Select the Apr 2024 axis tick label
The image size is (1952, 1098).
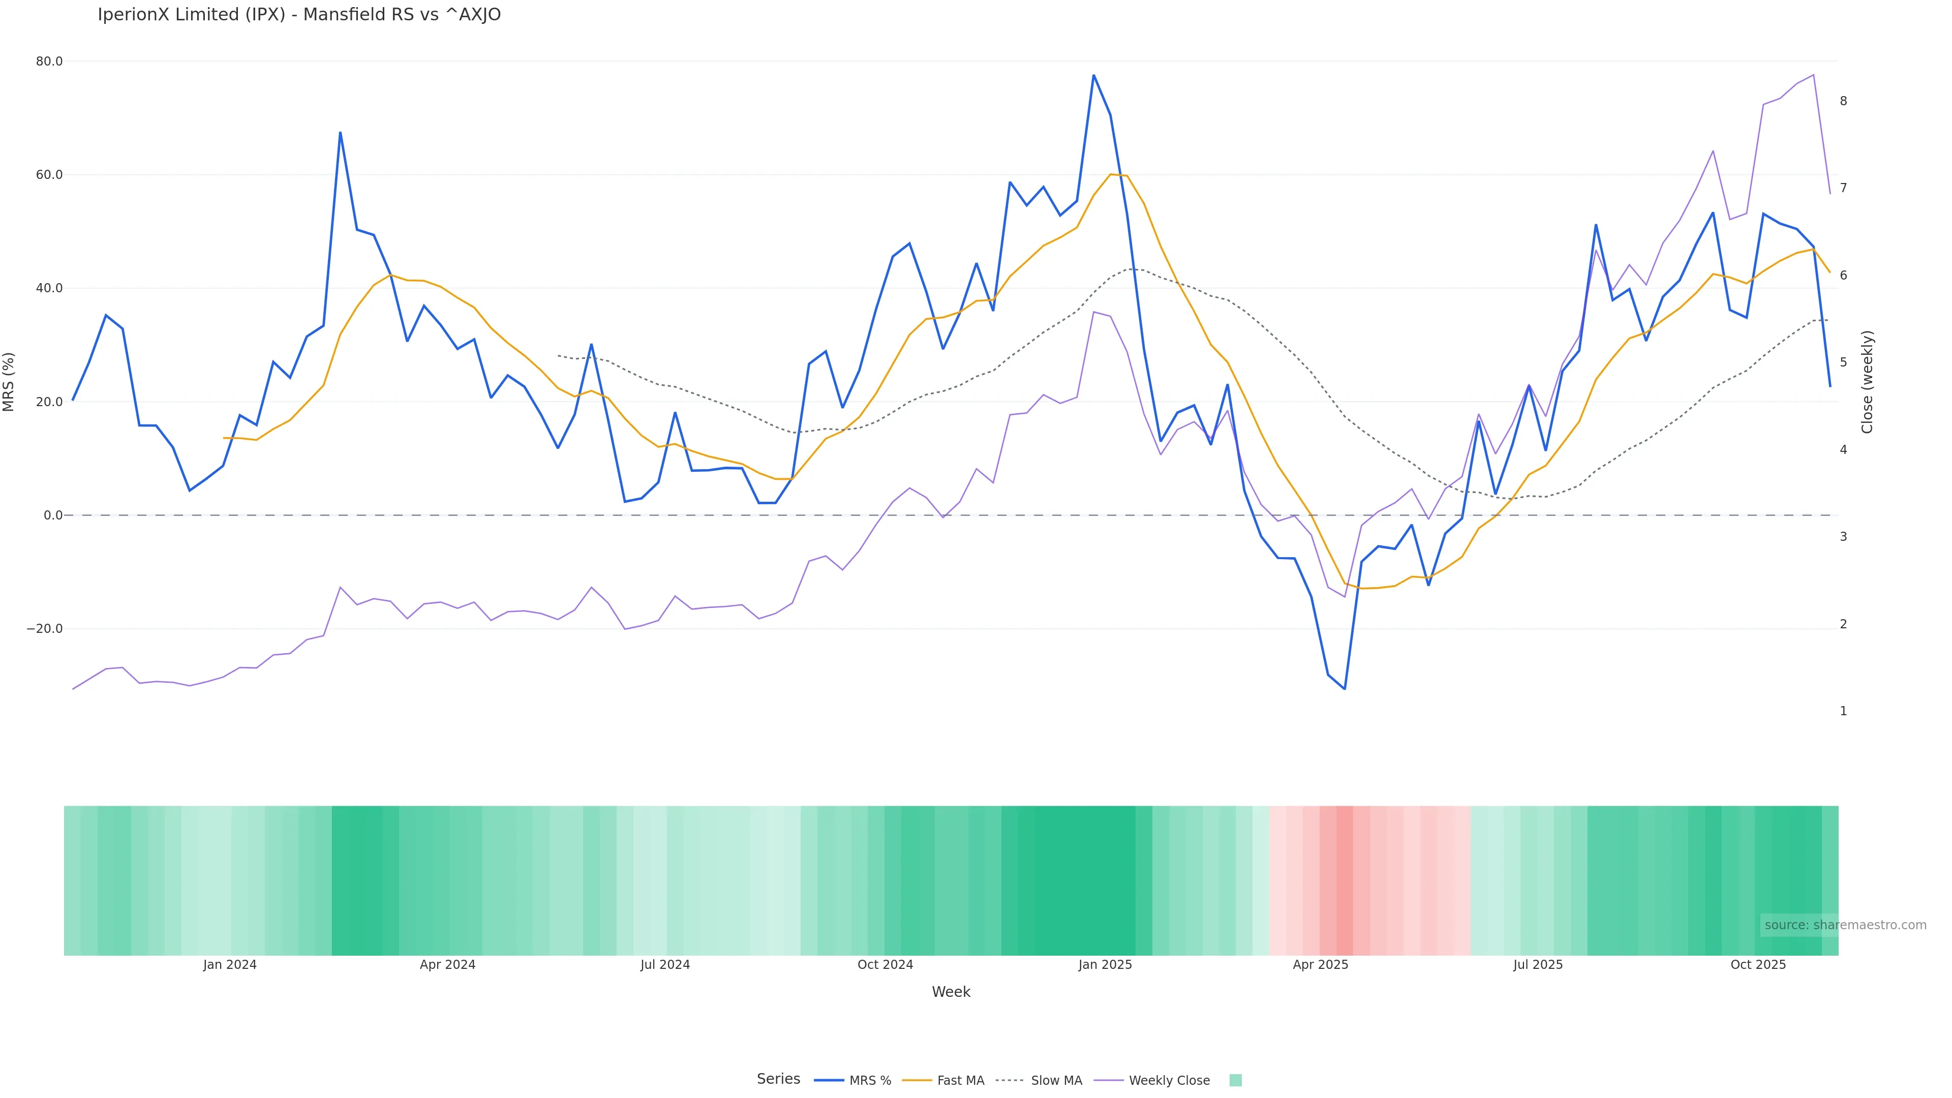point(447,965)
